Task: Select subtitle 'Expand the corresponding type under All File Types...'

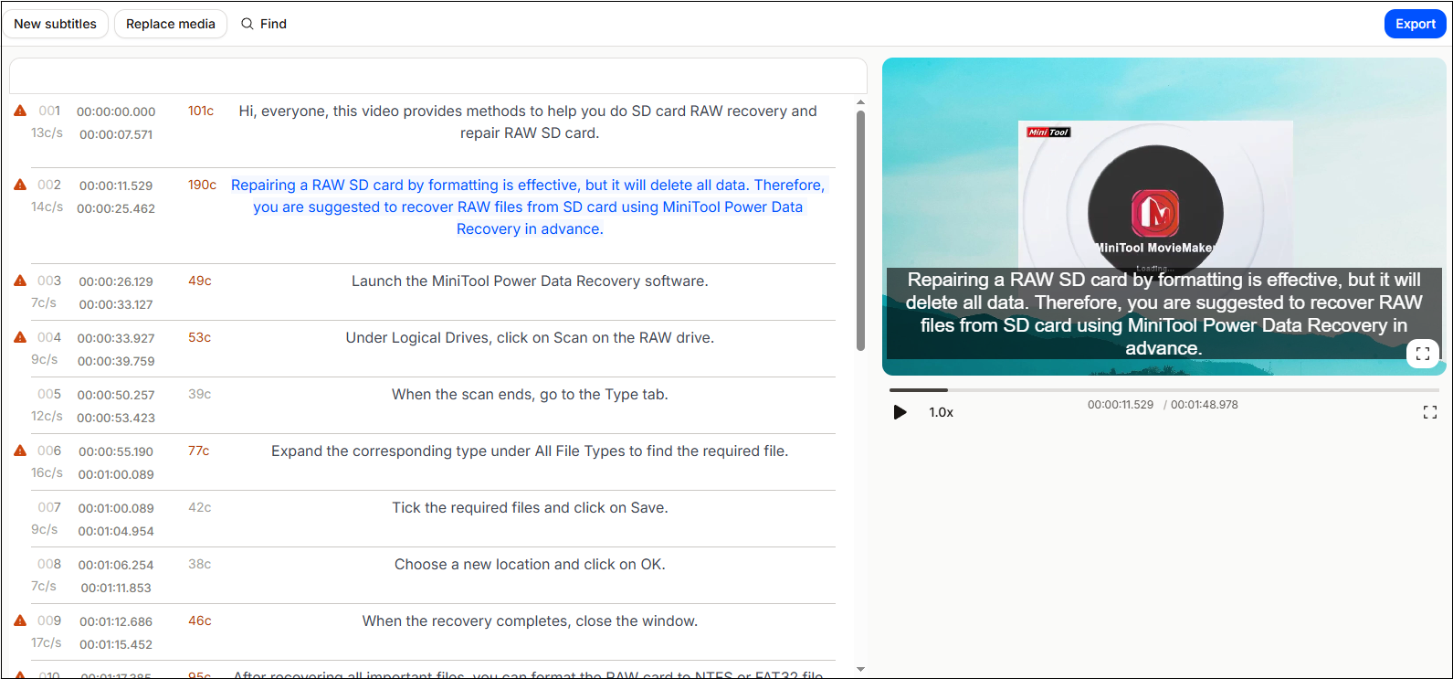Action: (530, 451)
